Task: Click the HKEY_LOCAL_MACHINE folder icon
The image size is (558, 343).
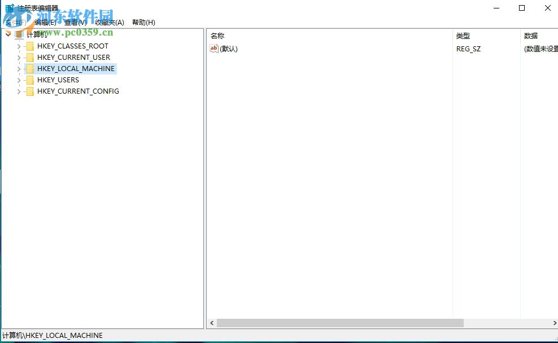Action: 30,68
